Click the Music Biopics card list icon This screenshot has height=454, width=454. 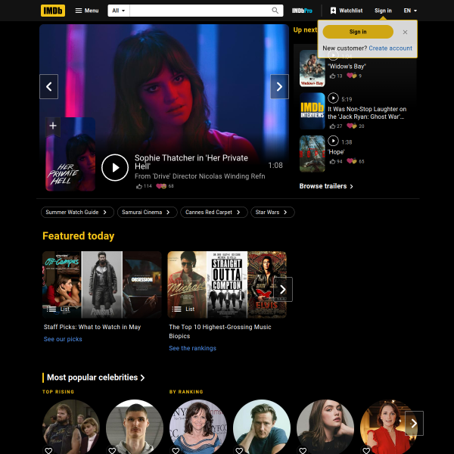click(x=176, y=309)
